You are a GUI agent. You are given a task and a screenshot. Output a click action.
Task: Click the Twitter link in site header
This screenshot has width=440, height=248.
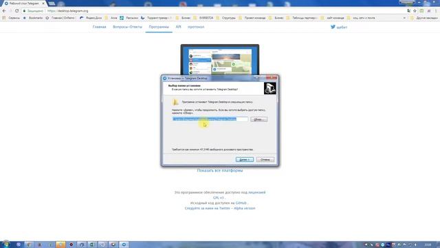339,27
